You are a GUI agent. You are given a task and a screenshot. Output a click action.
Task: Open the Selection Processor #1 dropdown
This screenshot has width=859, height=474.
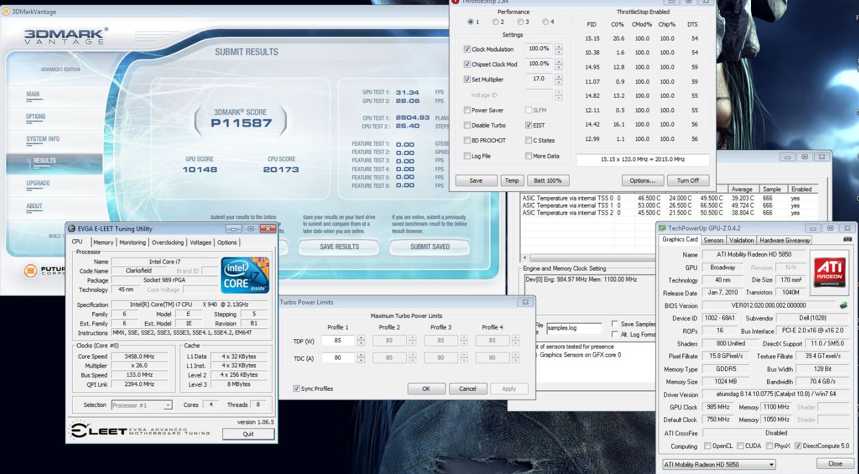pos(168,405)
